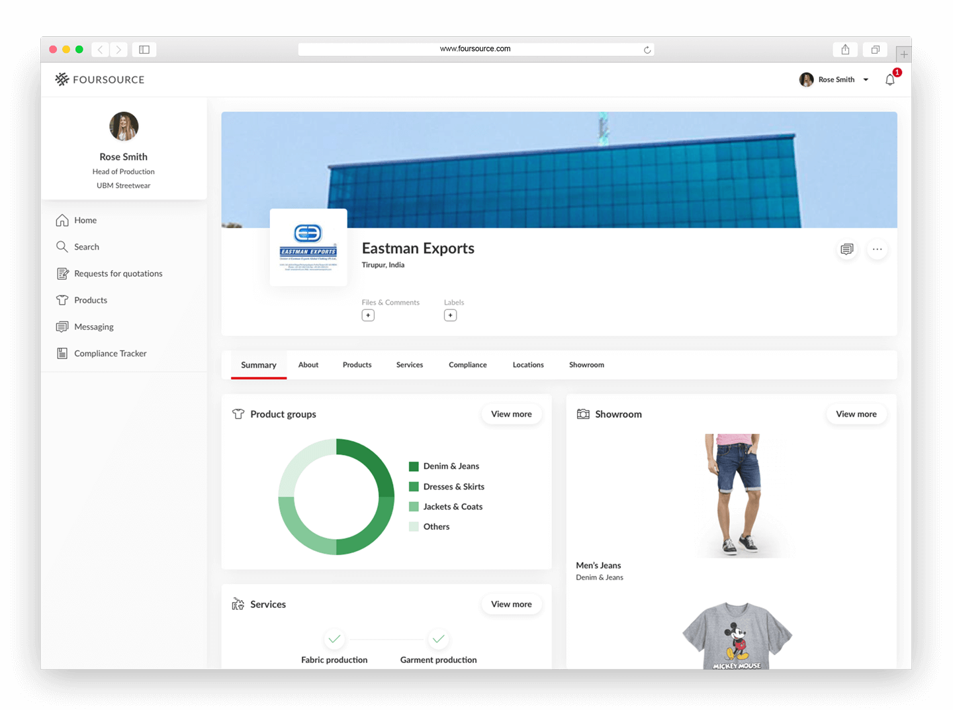The image size is (953, 710).
Task: Switch to the Compliance tab
Action: (x=467, y=364)
